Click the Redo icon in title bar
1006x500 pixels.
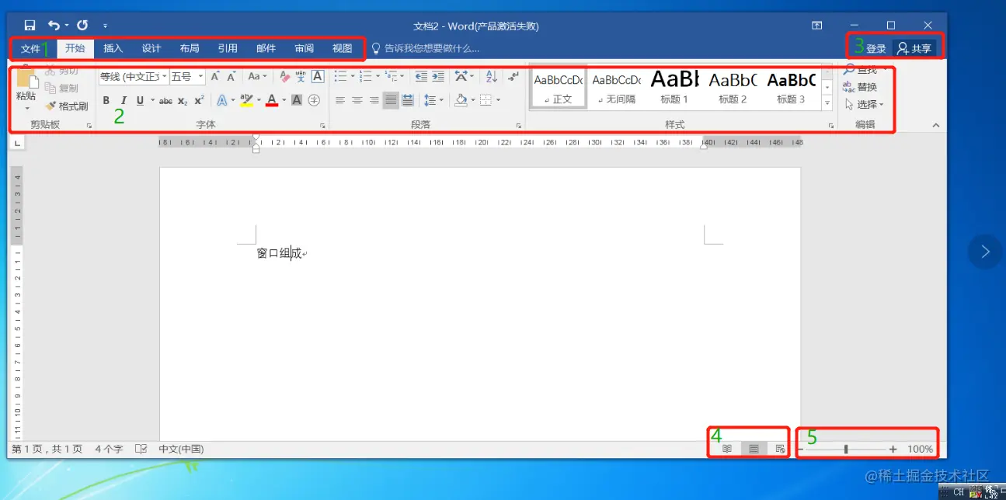coord(82,26)
